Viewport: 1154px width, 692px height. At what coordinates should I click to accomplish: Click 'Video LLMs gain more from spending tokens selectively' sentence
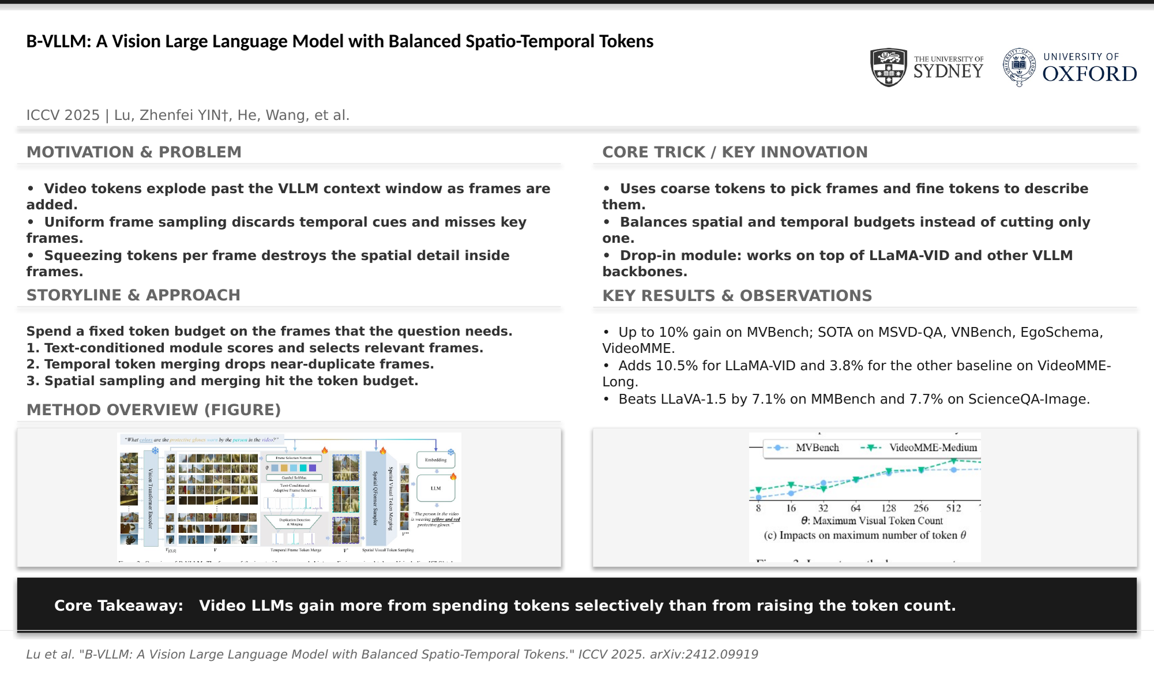point(578,605)
